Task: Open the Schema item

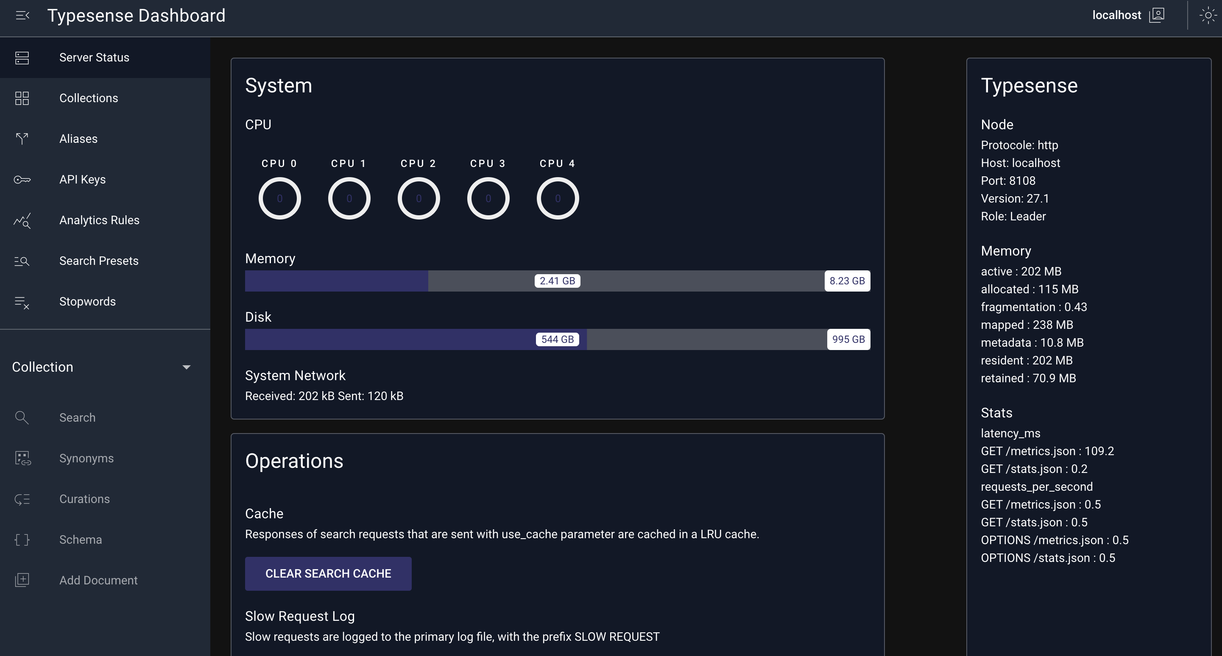Action: pos(105,540)
